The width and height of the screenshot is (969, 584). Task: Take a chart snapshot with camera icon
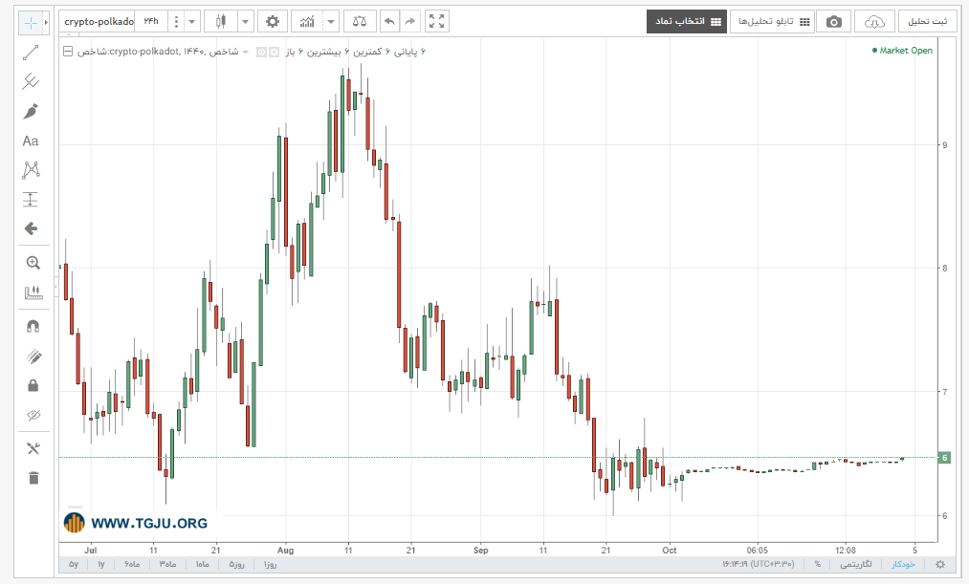click(x=834, y=22)
